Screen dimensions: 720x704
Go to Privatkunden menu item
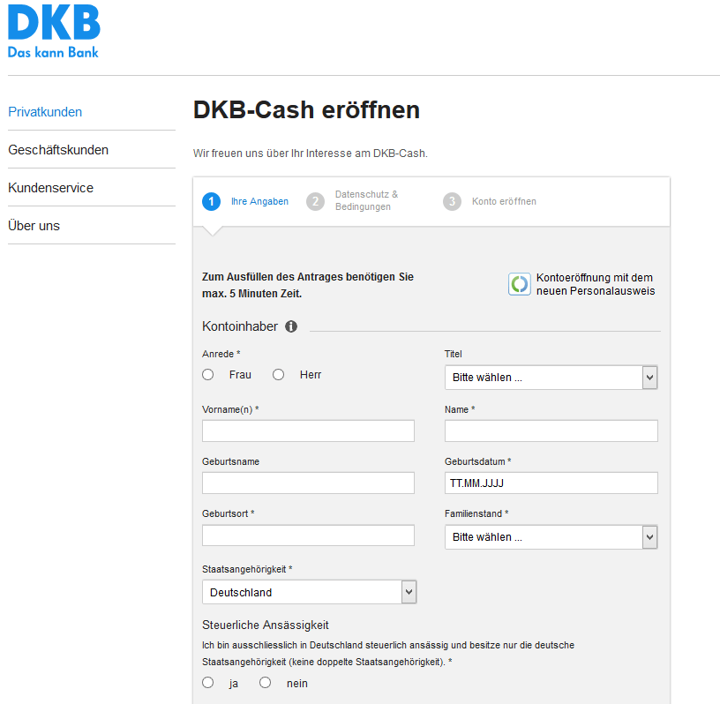coord(45,112)
